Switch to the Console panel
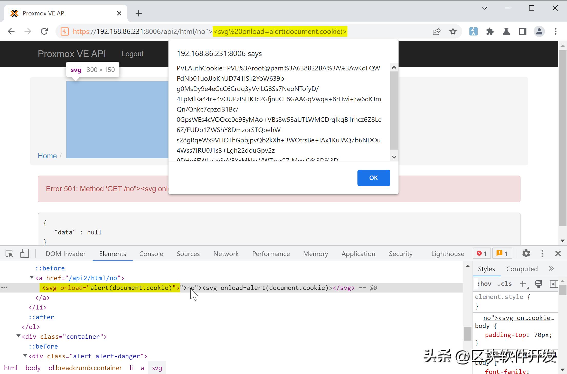 (x=151, y=253)
